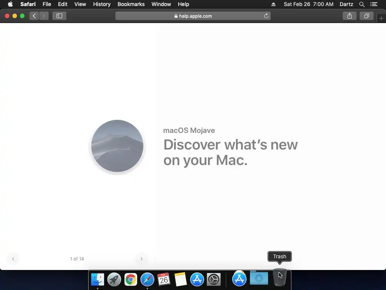Open a new tab with plus button
The height and width of the screenshot is (290, 386).
tap(381, 19)
